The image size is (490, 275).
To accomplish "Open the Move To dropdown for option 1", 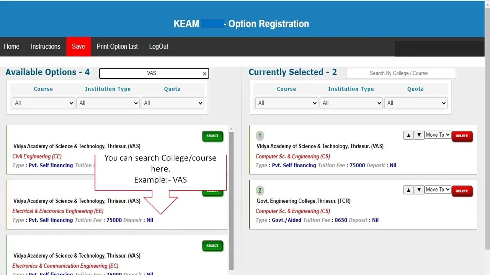I will [x=438, y=135].
